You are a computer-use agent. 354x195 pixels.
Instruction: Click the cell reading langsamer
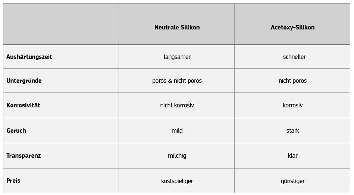177,57
